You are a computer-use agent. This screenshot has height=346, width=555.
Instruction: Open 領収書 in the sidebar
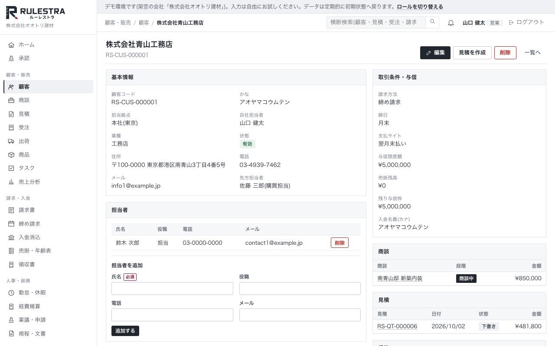tap(49, 264)
